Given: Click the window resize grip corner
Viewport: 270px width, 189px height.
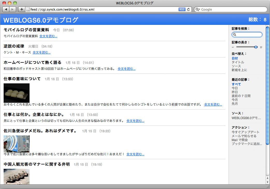Looking at the screenshot, I should click(x=268, y=187).
